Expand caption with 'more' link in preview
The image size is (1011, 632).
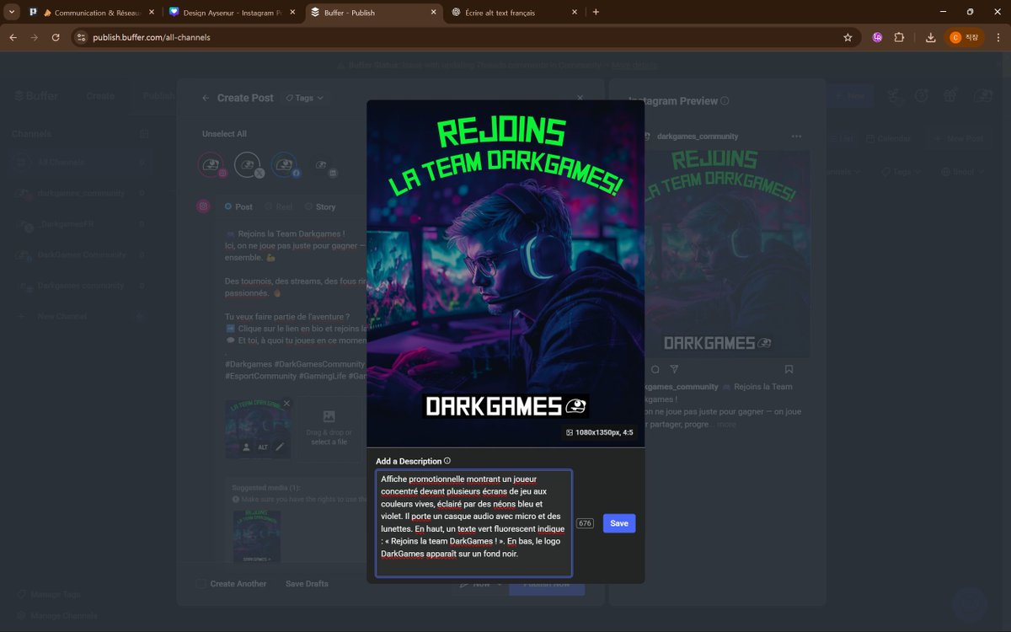726,424
